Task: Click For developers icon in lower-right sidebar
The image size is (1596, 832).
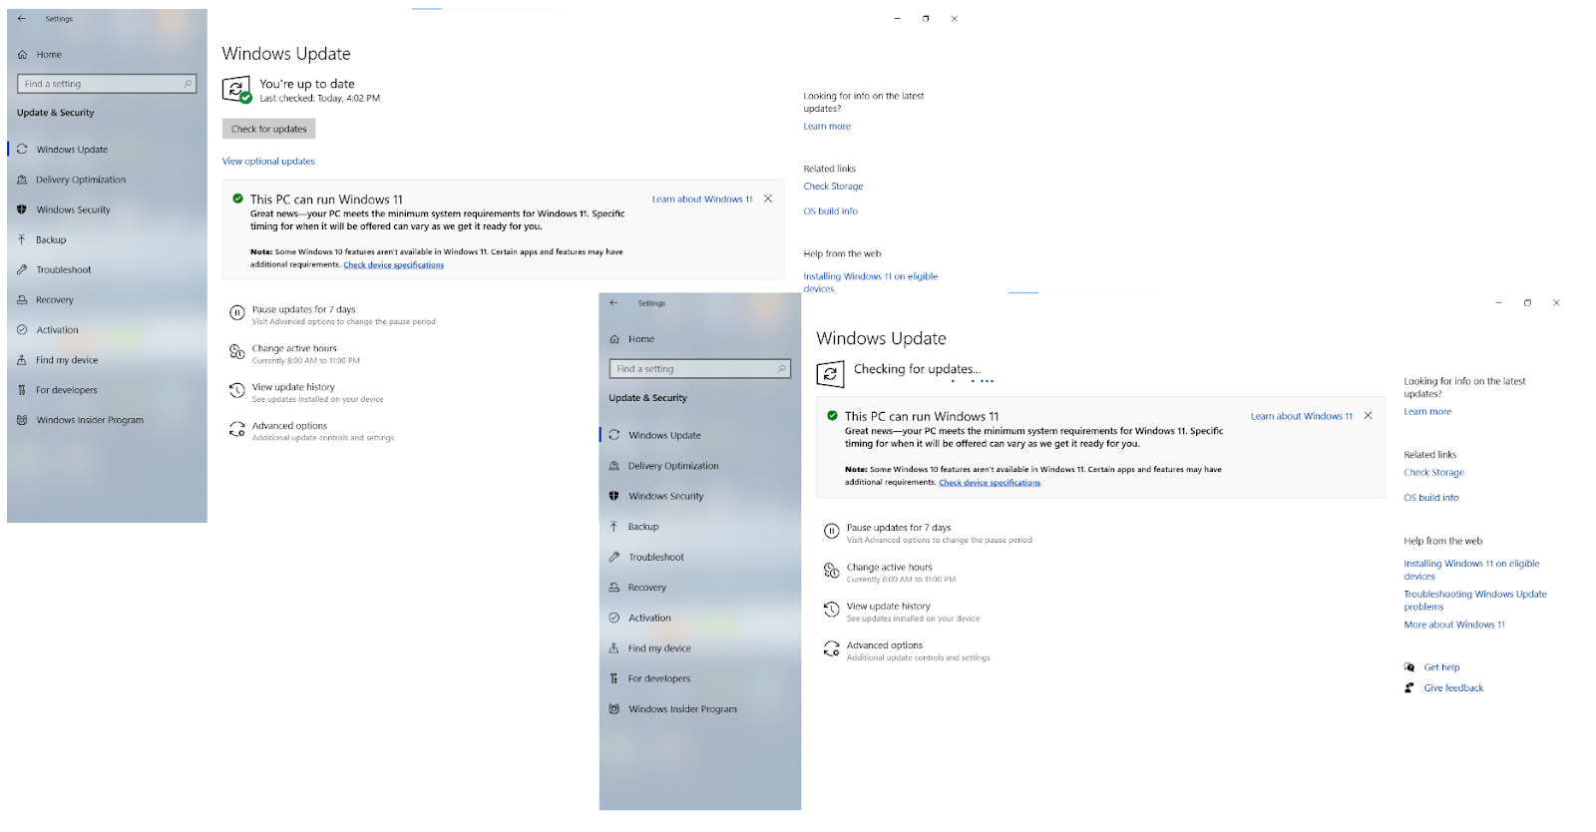Action: [x=614, y=678]
